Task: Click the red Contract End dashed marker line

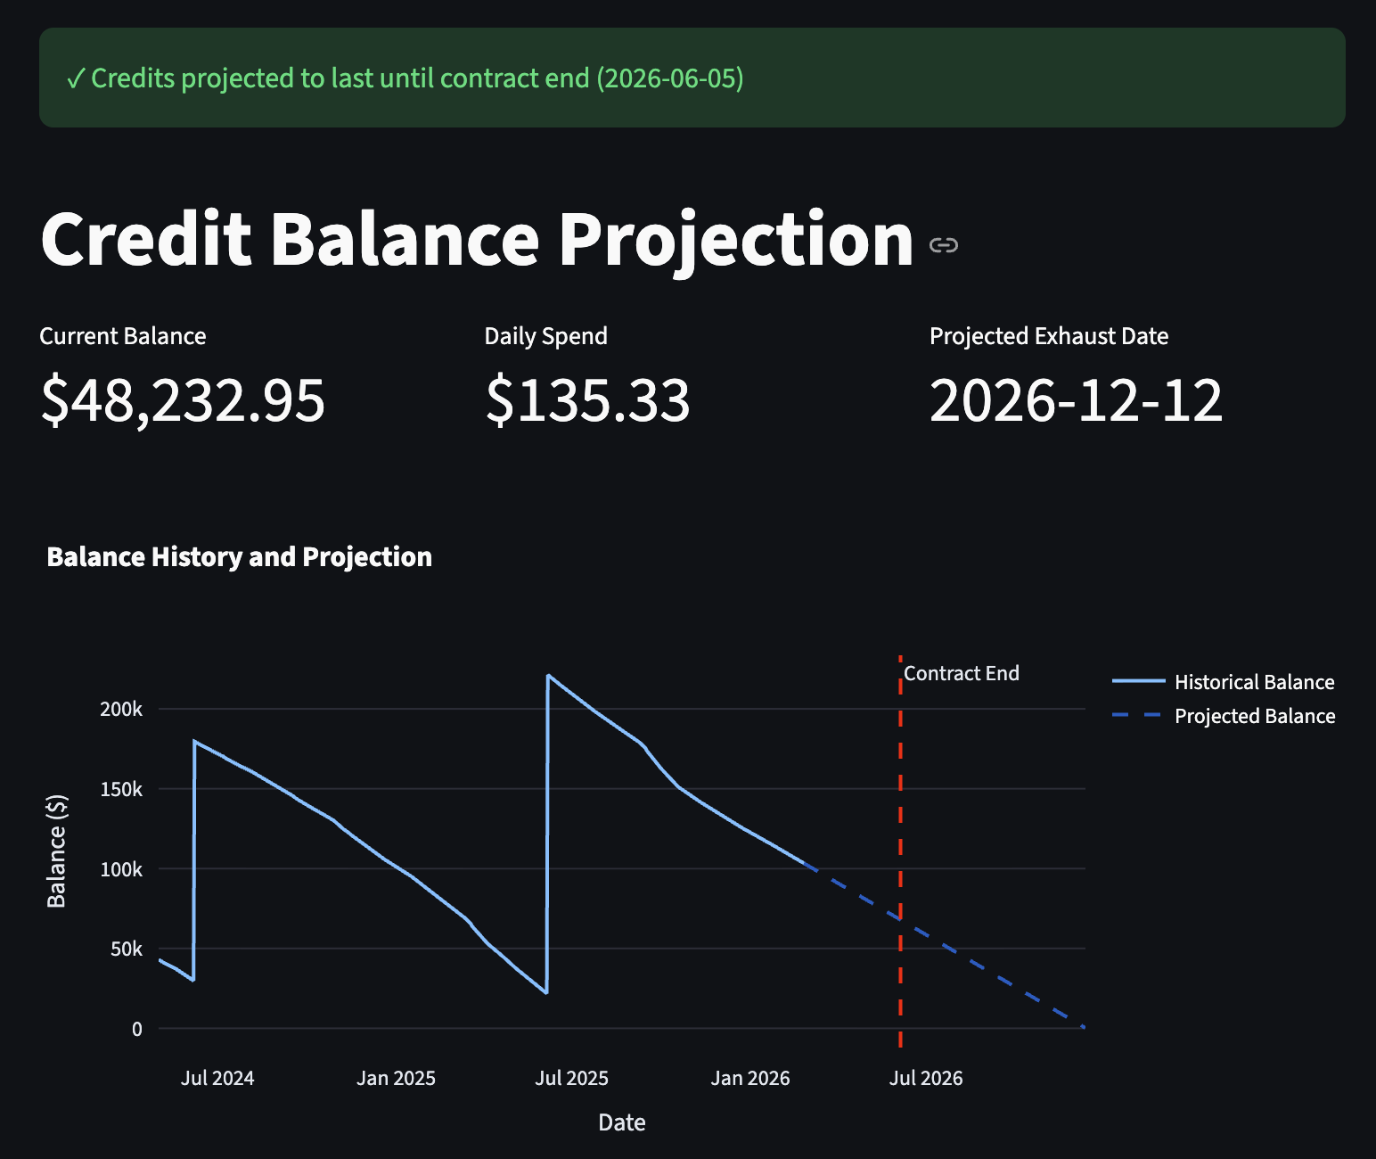Action: click(x=900, y=847)
